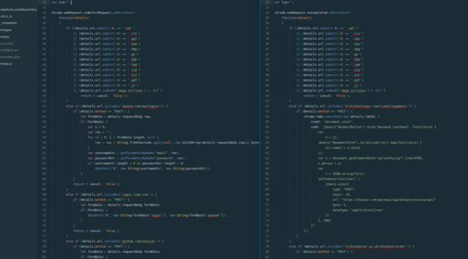Click 'jQuery.ajax({' line in right pane
The height and width of the screenshot is (259, 468).
tap(338, 184)
